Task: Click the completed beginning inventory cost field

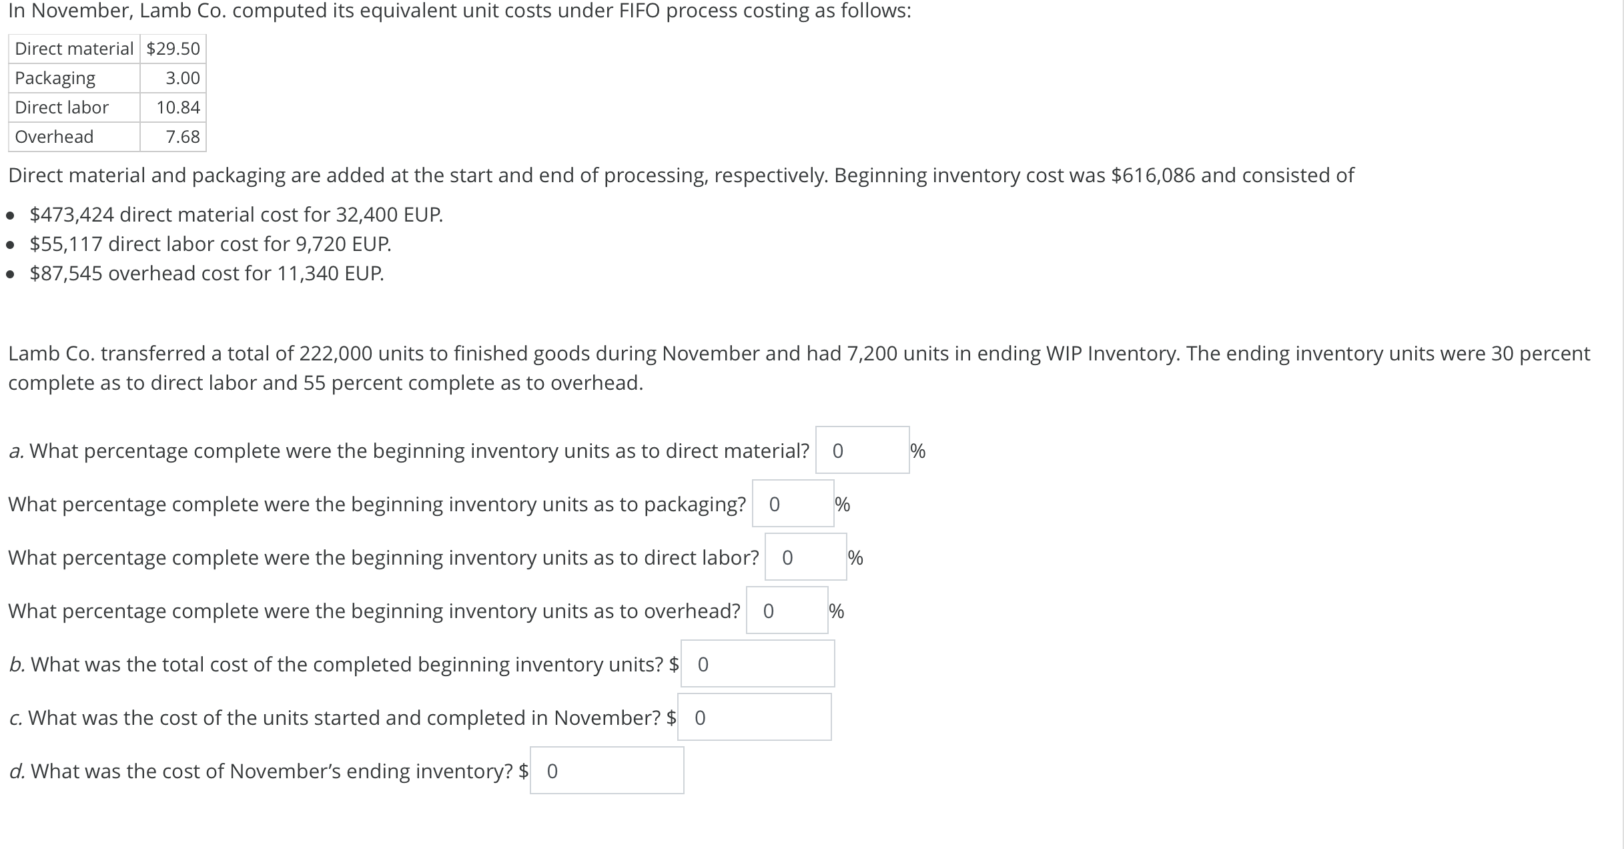Action: 757,663
